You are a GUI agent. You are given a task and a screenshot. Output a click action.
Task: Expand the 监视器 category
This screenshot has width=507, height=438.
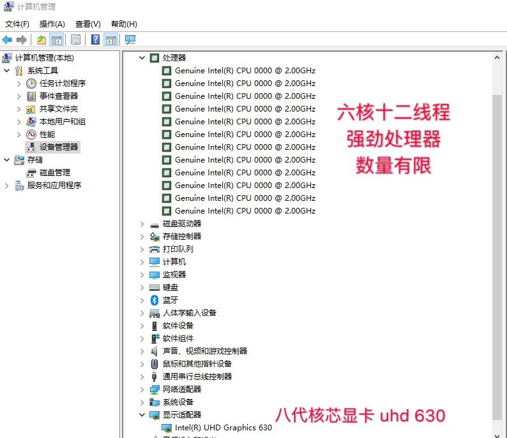point(142,275)
